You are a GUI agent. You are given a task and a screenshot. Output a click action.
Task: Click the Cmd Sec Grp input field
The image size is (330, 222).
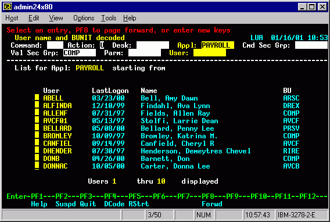tap(311, 45)
